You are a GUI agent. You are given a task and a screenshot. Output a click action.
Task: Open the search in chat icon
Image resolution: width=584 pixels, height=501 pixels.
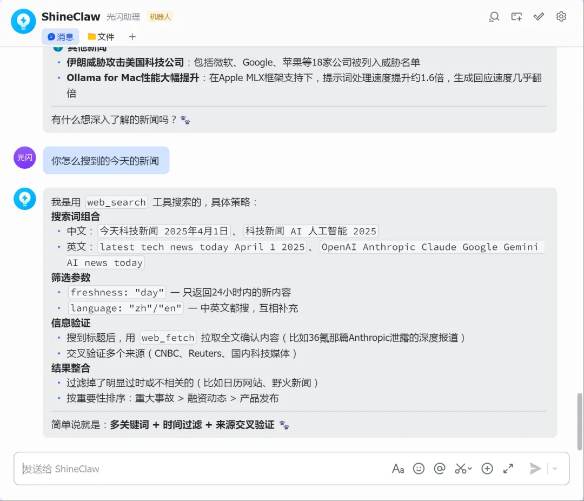(494, 17)
